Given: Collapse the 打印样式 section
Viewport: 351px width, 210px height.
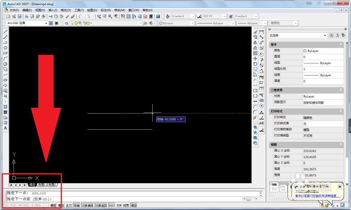Looking at the screenshot, I should [x=341, y=111].
